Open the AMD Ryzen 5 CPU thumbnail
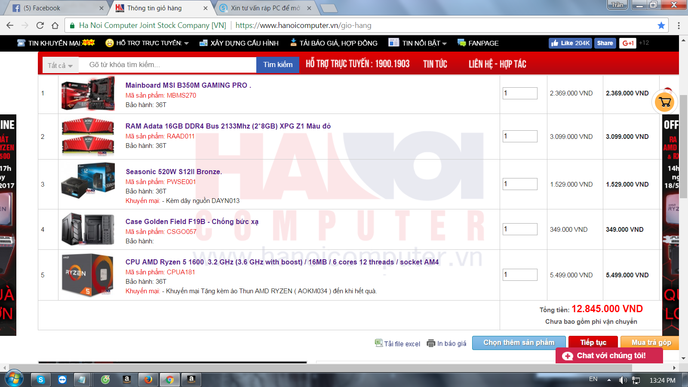The height and width of the screenshot is (387, 688). coord(88,275)
